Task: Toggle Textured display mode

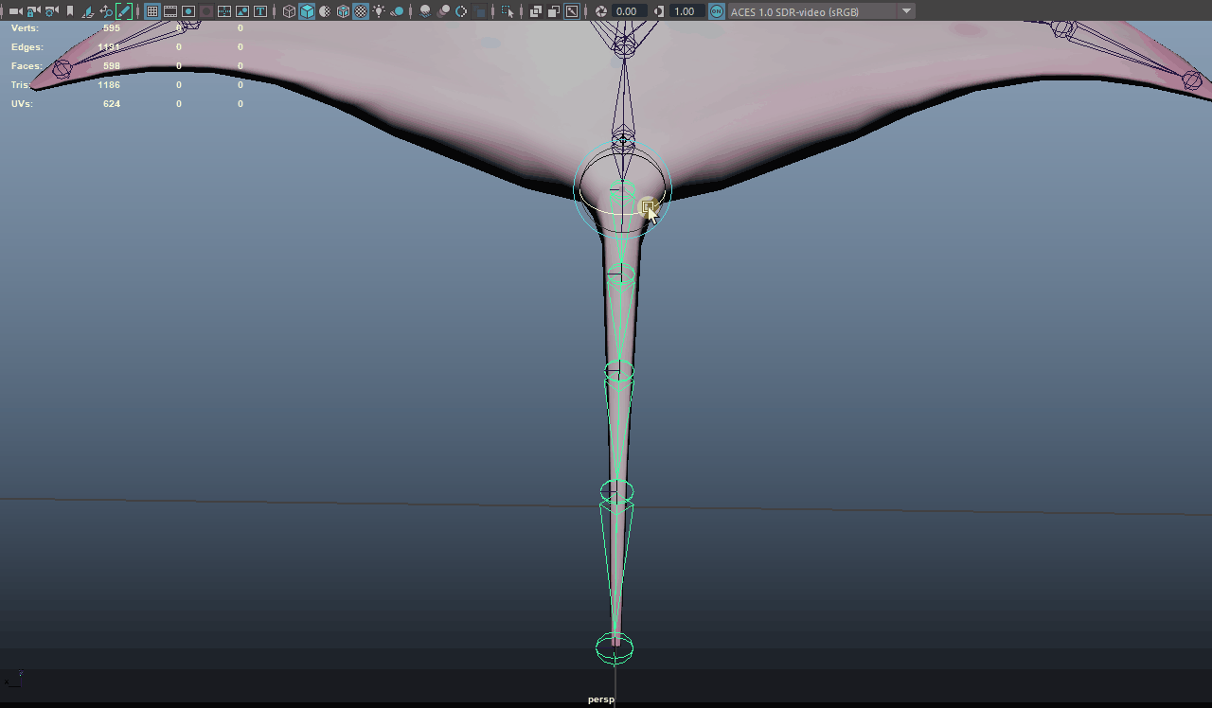Action: click(x=361, y=11)
